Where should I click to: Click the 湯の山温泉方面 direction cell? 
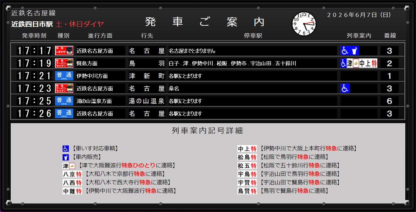(101, 101)
